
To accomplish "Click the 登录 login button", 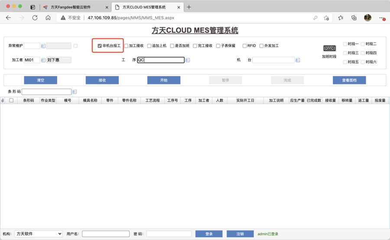I will point(209,234).
